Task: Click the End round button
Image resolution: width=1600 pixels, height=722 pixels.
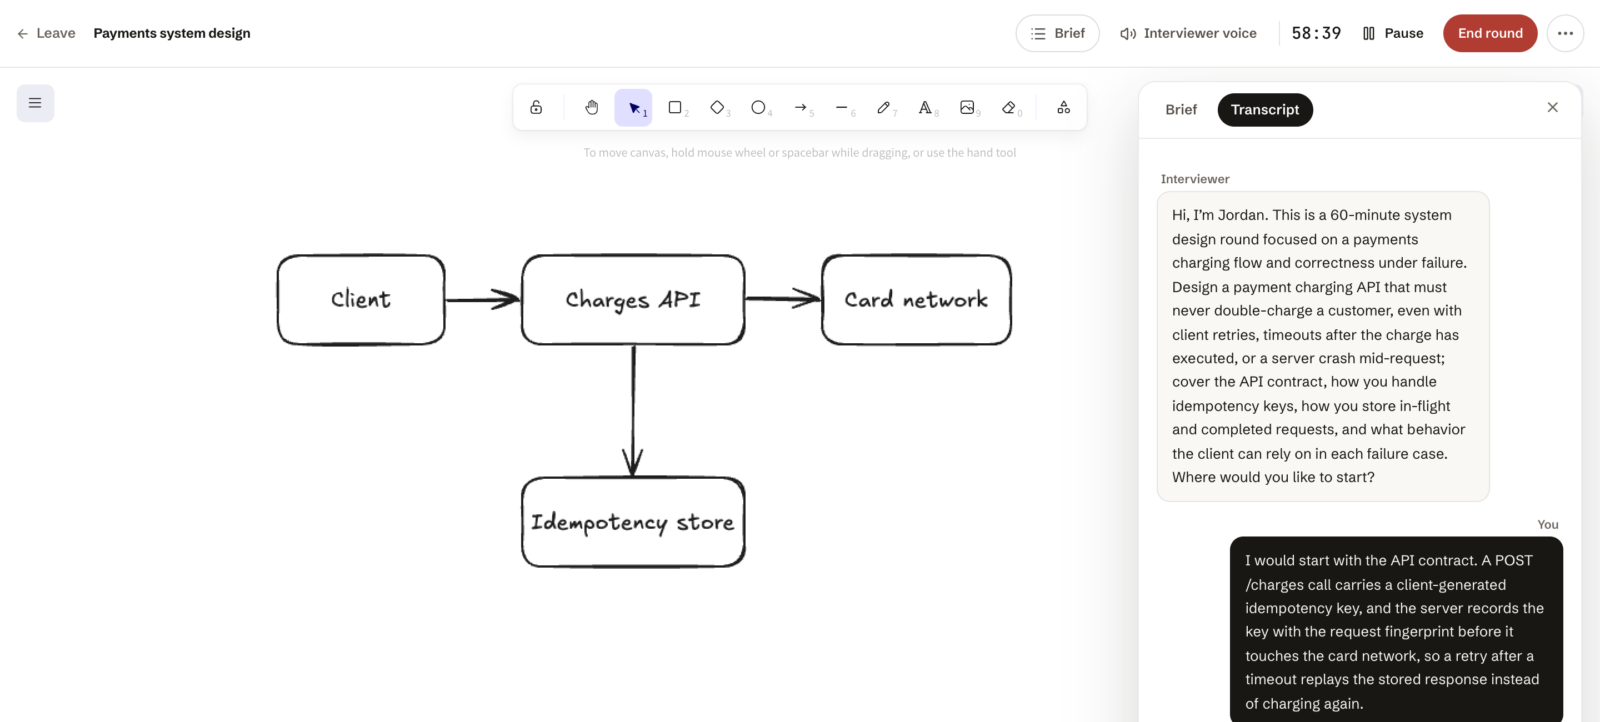Action: (1489, 33)
